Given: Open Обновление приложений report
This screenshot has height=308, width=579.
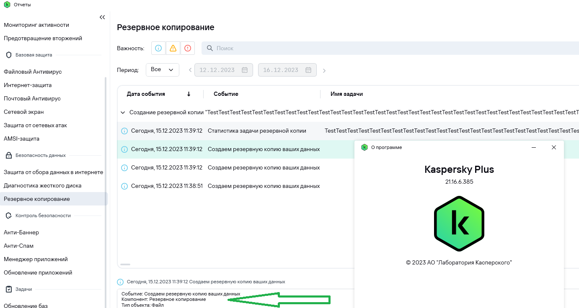Looking at the screenshot, I should click(x=38, y=272).
